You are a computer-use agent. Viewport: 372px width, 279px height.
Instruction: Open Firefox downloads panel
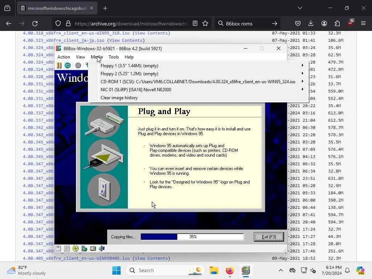311,24
